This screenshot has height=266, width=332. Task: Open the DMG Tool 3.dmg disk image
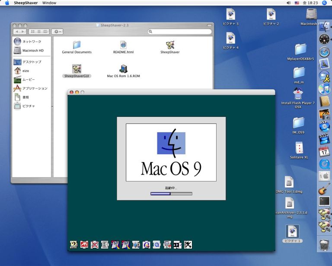(289, 182)
